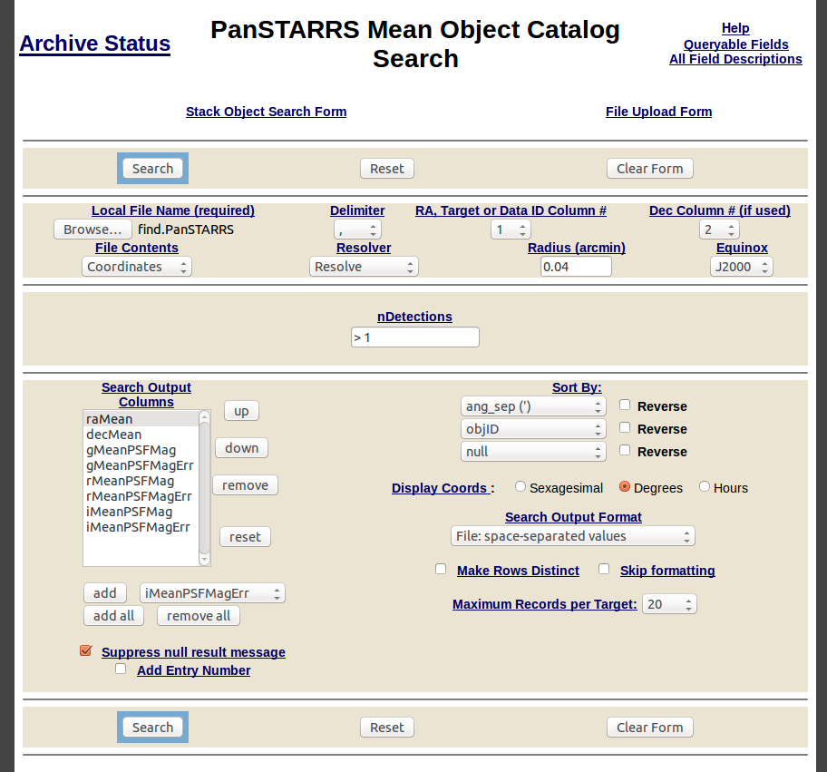Check the Skip formatting checkbox
This screenshot has width=827, height=772.
coord(604,569)
